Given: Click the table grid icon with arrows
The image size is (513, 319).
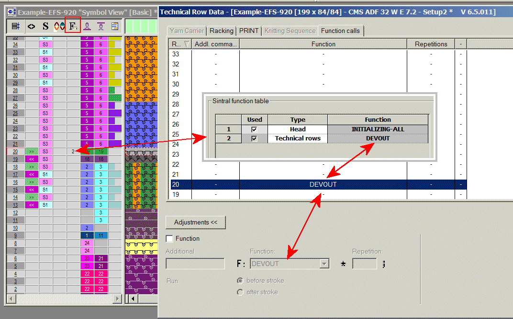Looking at the screenshot, I should (x=15, y=26).
